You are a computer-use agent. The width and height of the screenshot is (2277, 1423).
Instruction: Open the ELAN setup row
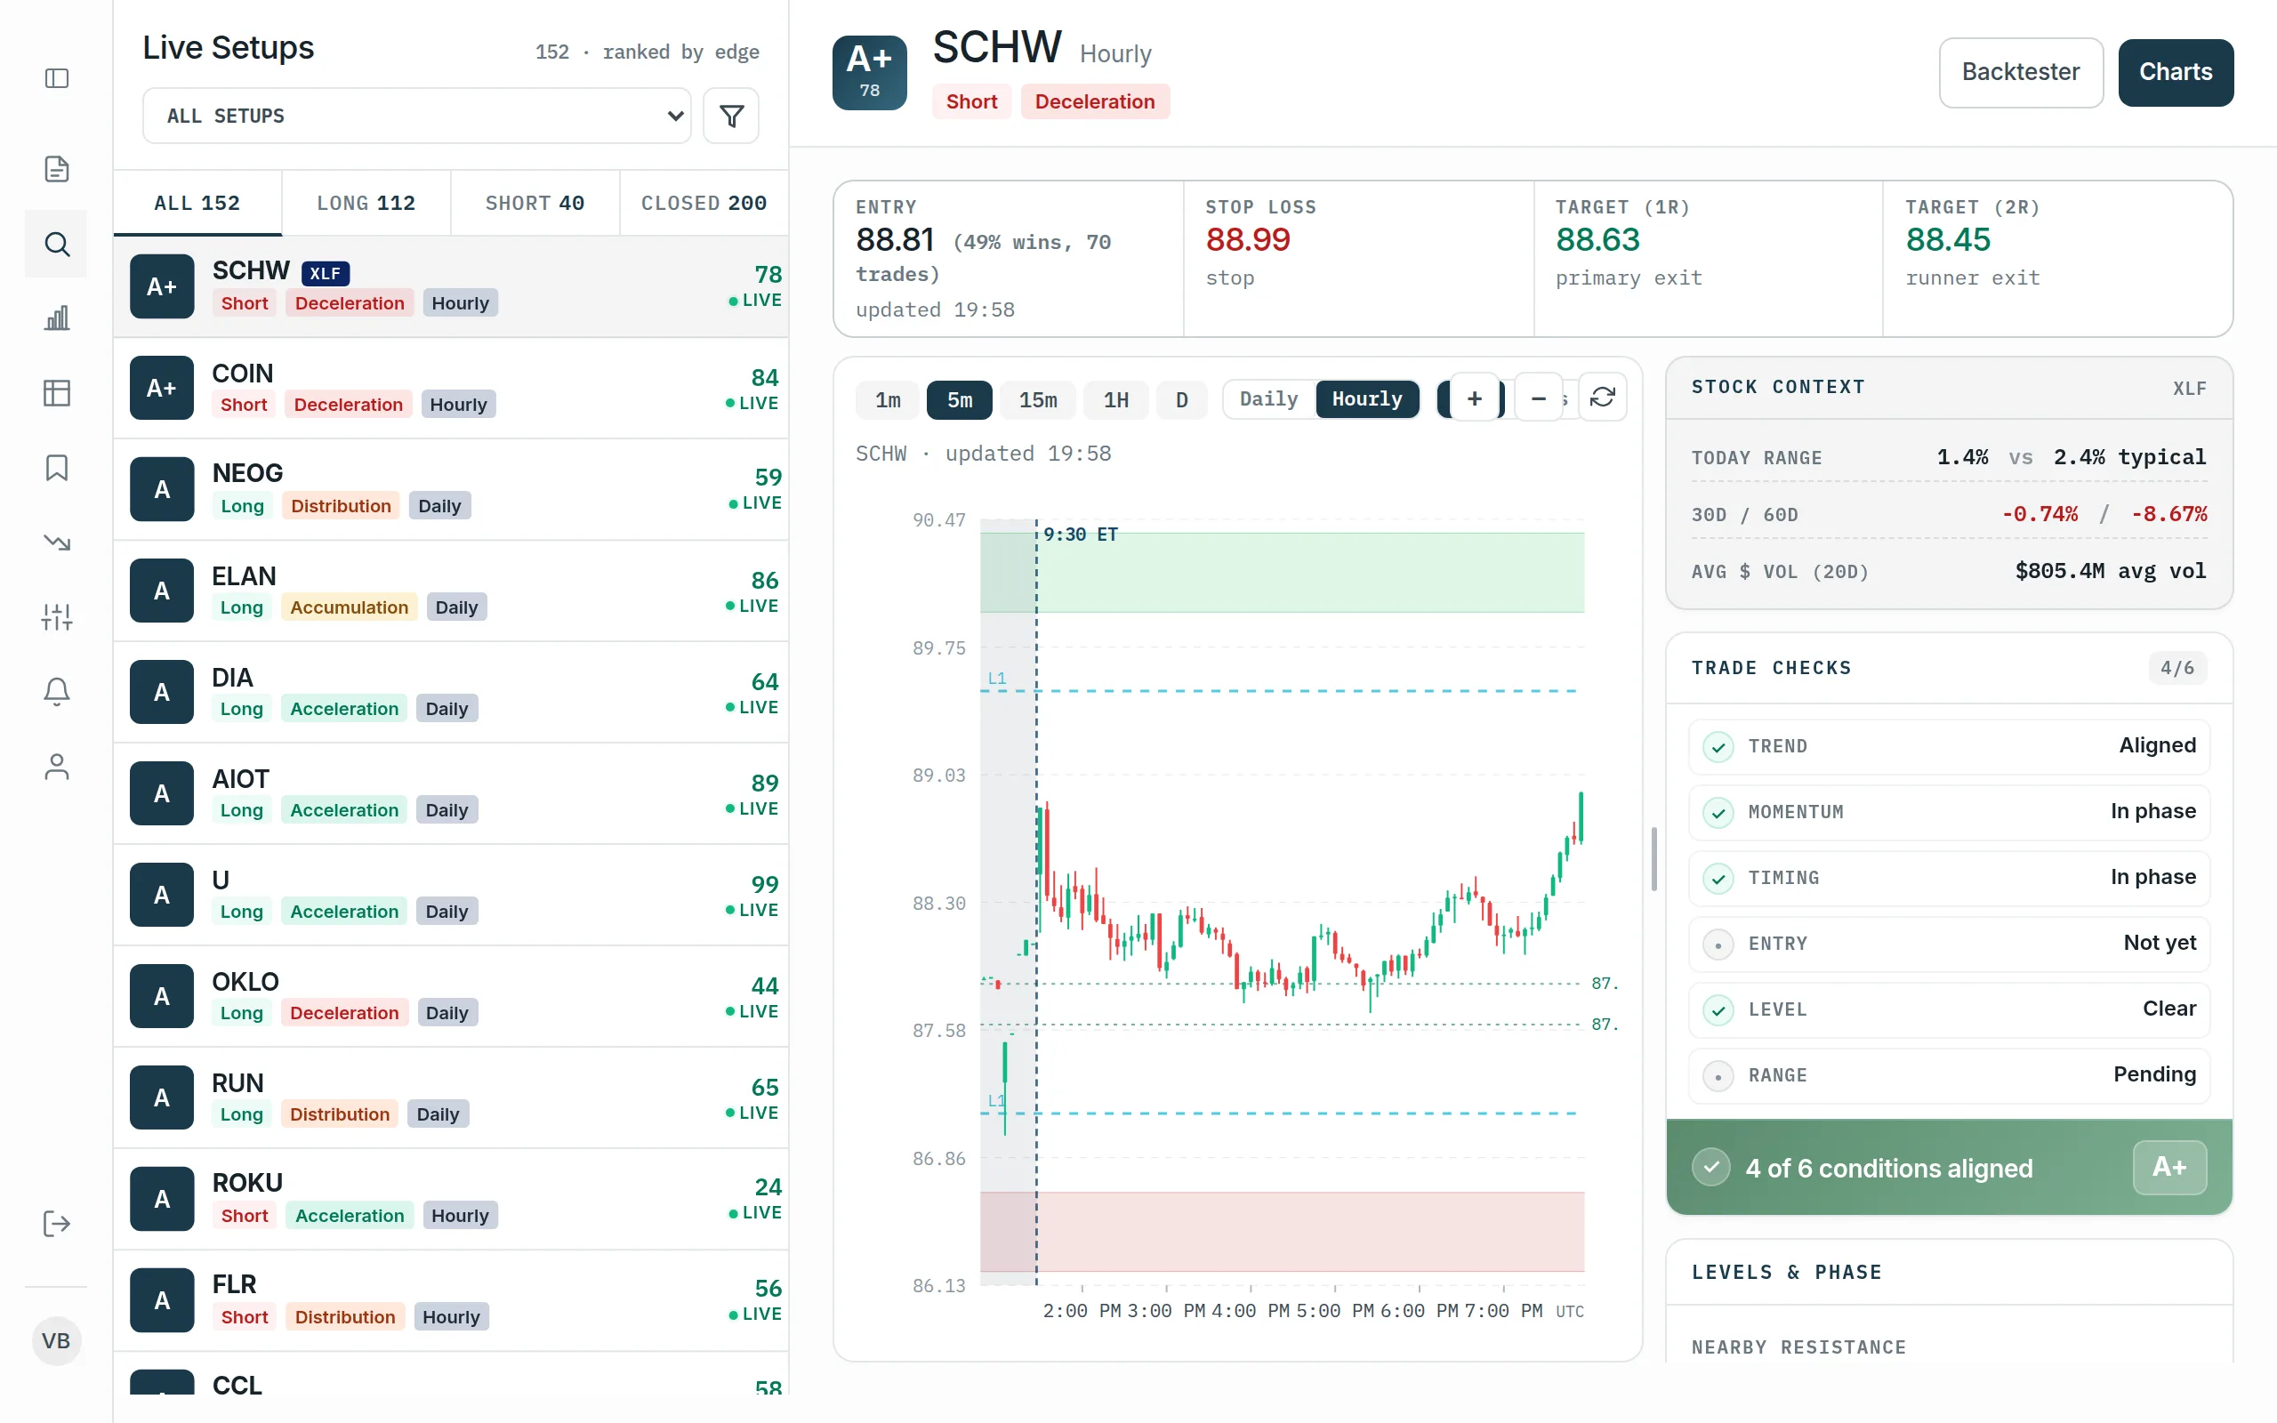451,591
